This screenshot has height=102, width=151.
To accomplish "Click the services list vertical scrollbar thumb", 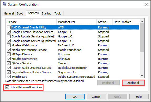I will 142,38.
